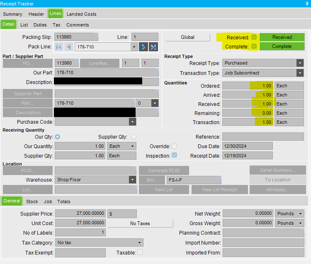The height and width of the screenshot is (264, 311).
Task: Toggle the Complete checkbox
Action: pyautogui.click(x=254, y=46)
